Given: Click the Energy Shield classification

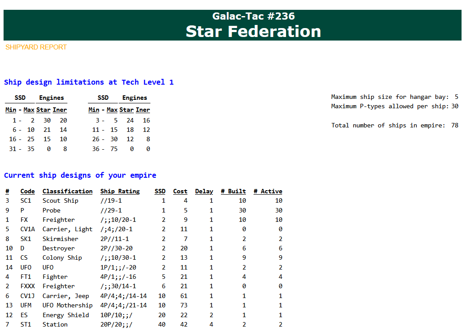Looking at the screenshot, I should click(x=66, y=315).
